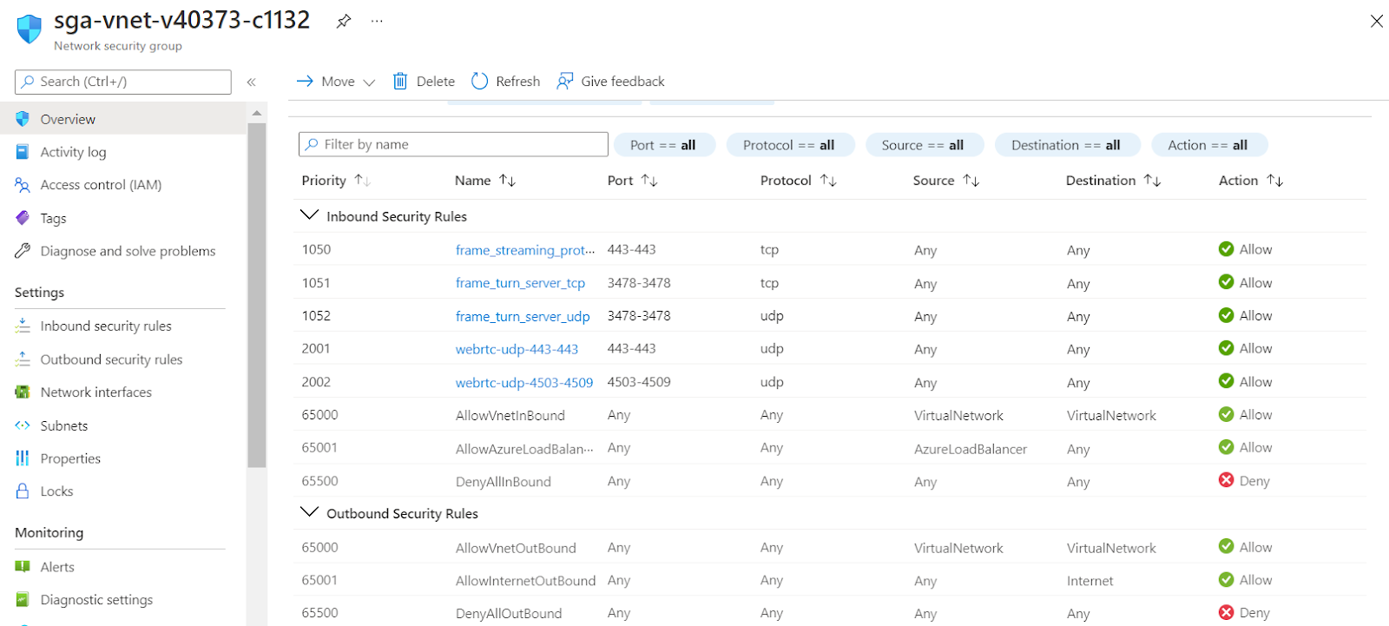Sort rules by Action column arrows

coord(1274,181)
